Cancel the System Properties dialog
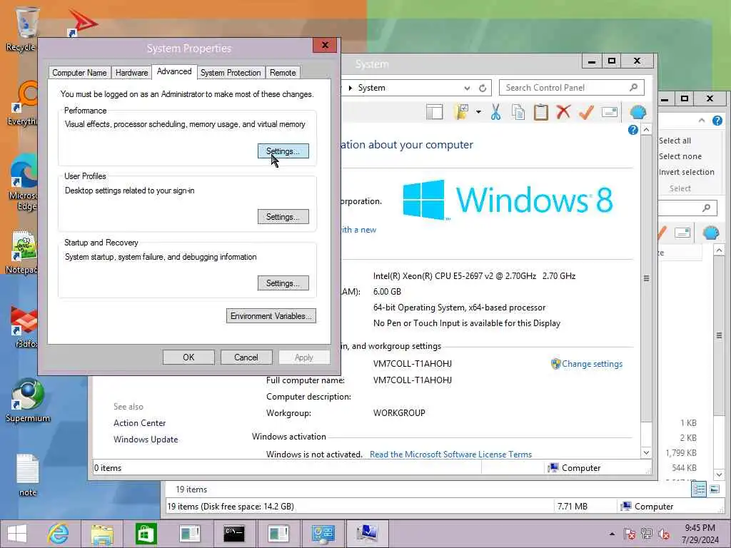The width and height of the screenshot is (731, 548). (x=246, y=357)
